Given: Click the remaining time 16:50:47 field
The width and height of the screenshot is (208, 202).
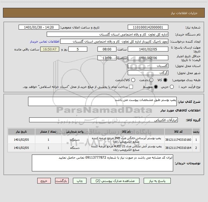Looking at the screenshot, I should tap(50, 49).
